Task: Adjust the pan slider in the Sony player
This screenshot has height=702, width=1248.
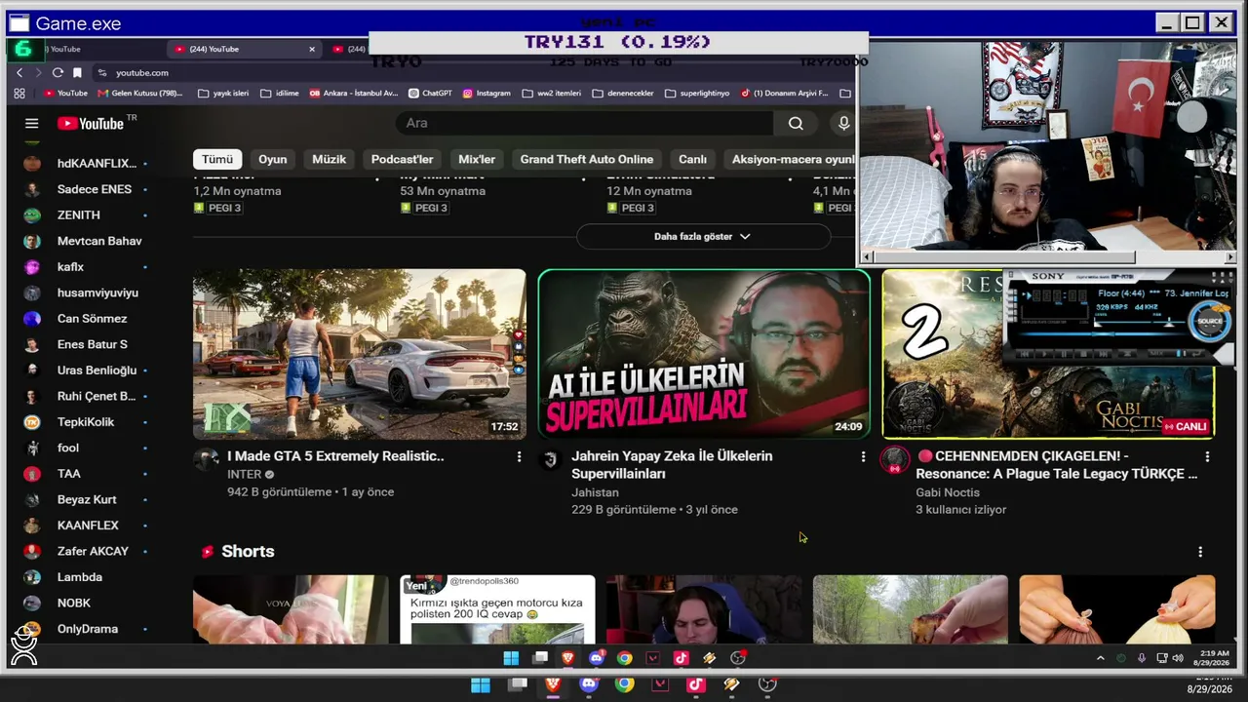Action: point(1169,322)
